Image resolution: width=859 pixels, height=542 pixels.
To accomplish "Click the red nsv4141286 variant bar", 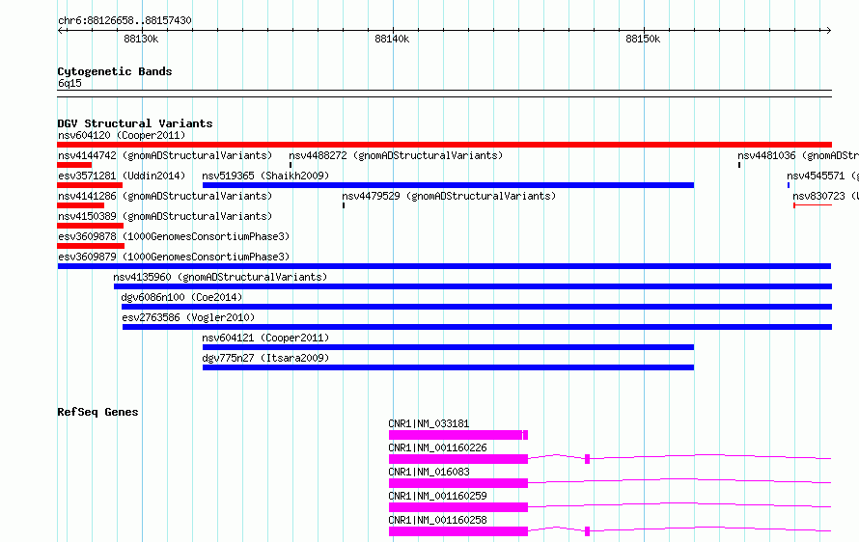I will [80, 205].
